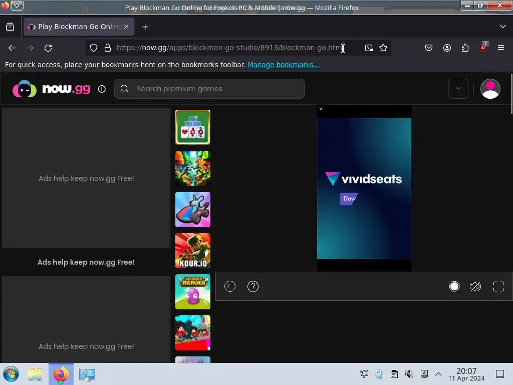This screenshot has width=513, height=385.
Task: Click the now.gg logo
Action: [x=52, y=89]
